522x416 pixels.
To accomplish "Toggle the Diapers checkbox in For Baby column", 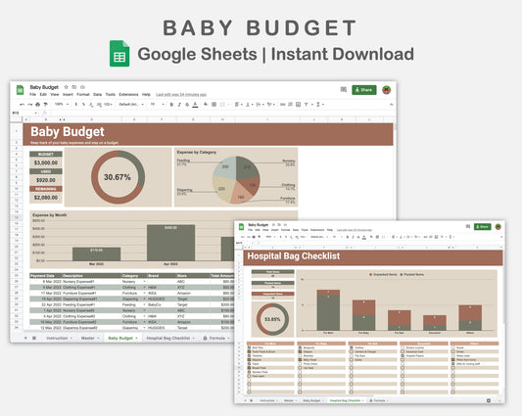I will (300, 351).
